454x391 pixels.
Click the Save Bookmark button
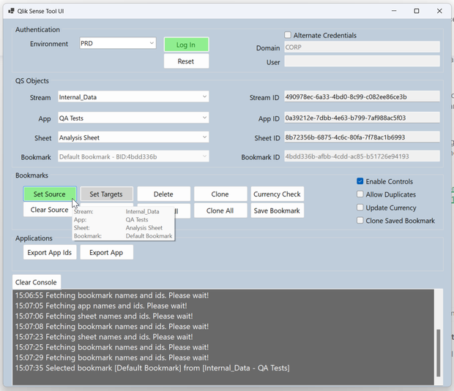click(277, 210)
